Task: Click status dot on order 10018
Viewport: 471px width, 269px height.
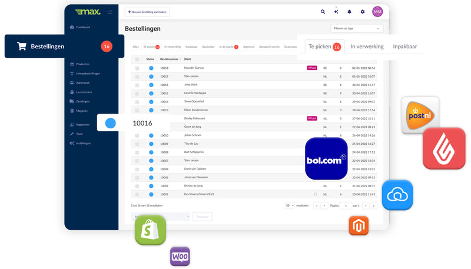Action: click(x=151, y=68)
